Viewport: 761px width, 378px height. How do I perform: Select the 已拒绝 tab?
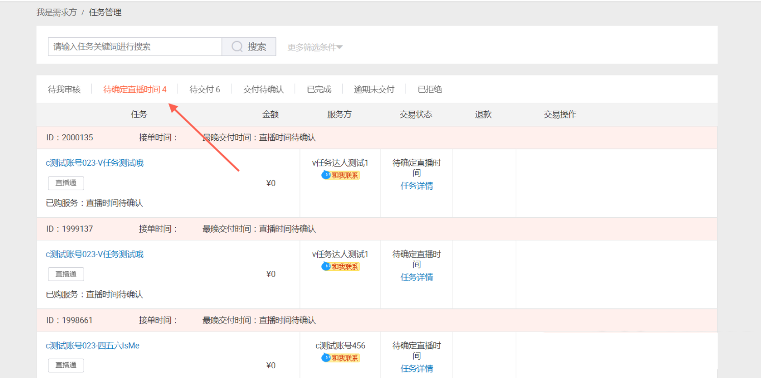(x=429, y=89)
